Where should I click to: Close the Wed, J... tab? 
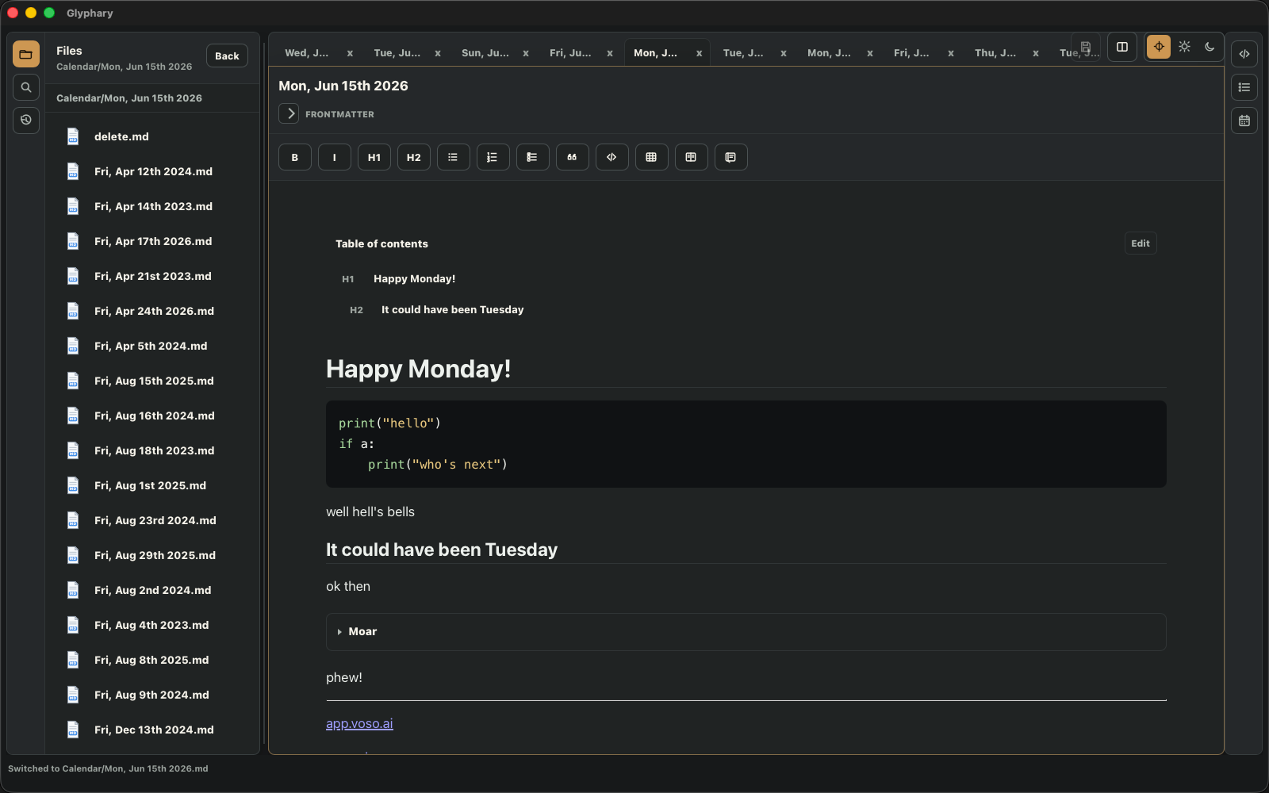tap(350, 53)
